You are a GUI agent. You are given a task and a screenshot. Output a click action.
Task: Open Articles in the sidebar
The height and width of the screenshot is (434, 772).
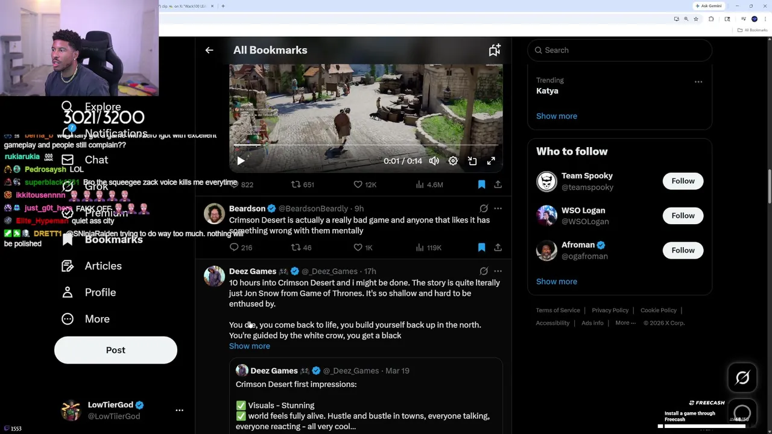pos(92,266)
